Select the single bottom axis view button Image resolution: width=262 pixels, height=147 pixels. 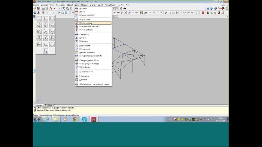[x=46, y=51]
